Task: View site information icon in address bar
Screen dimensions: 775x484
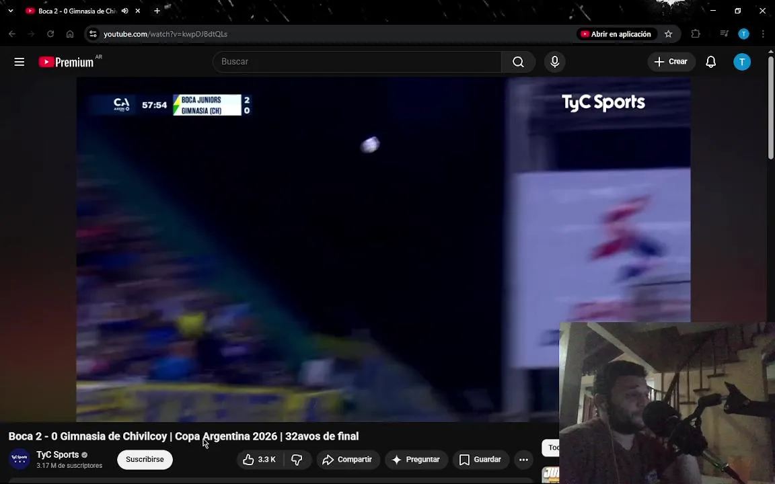Action: 93,34
